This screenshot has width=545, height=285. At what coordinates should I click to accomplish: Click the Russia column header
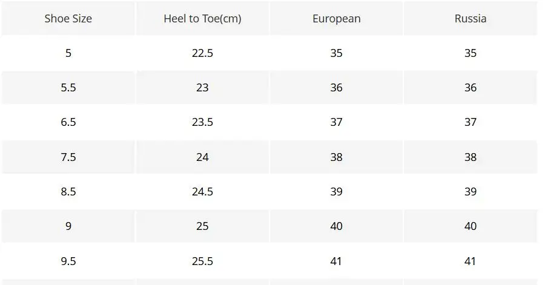[471, 19]
